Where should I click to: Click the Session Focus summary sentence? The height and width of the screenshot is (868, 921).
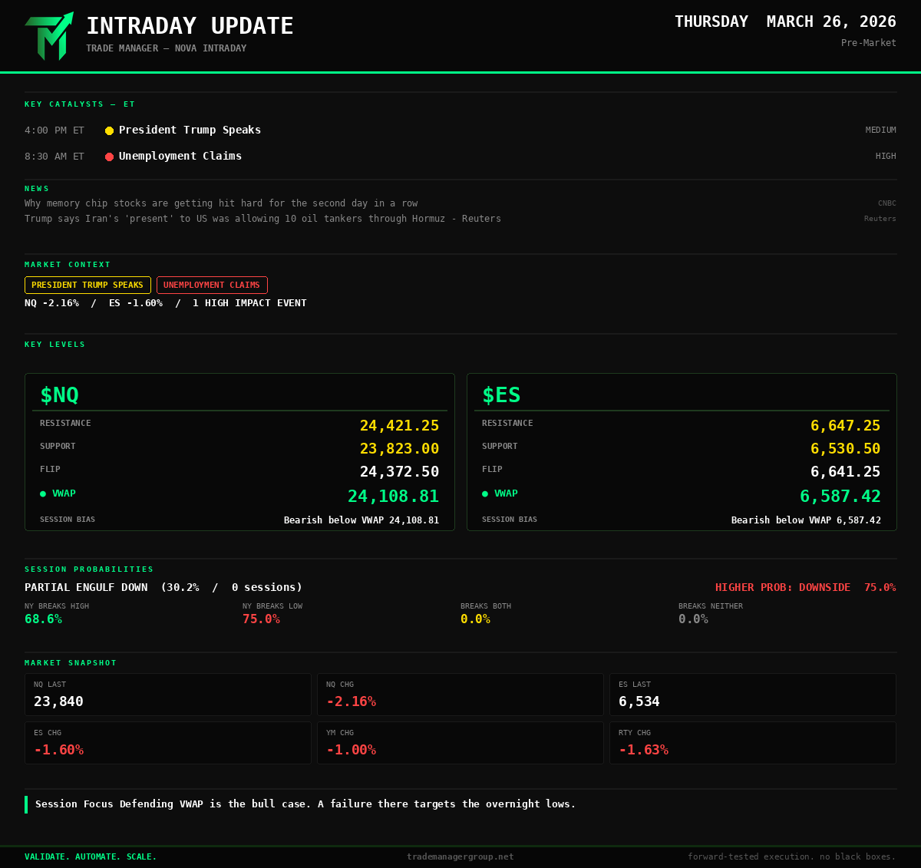(305, 804)
